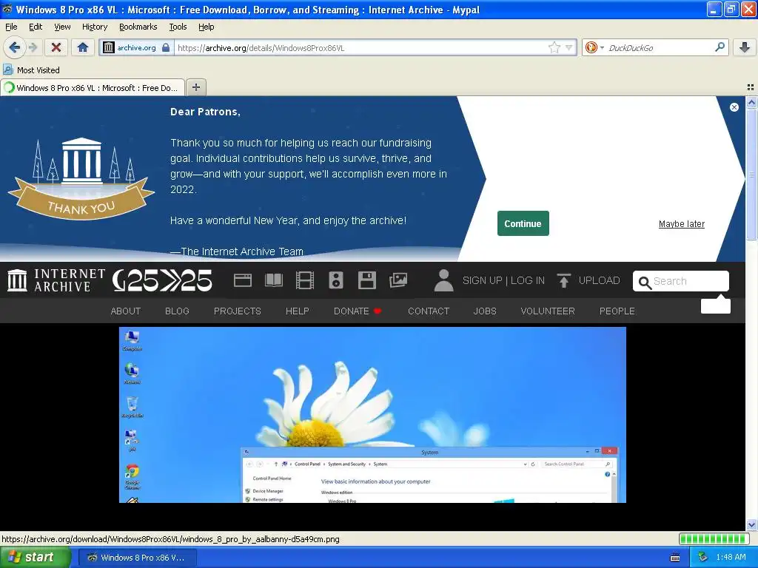Click the LOG IN link
758x568 pixels.
click(x=527, y=280)
